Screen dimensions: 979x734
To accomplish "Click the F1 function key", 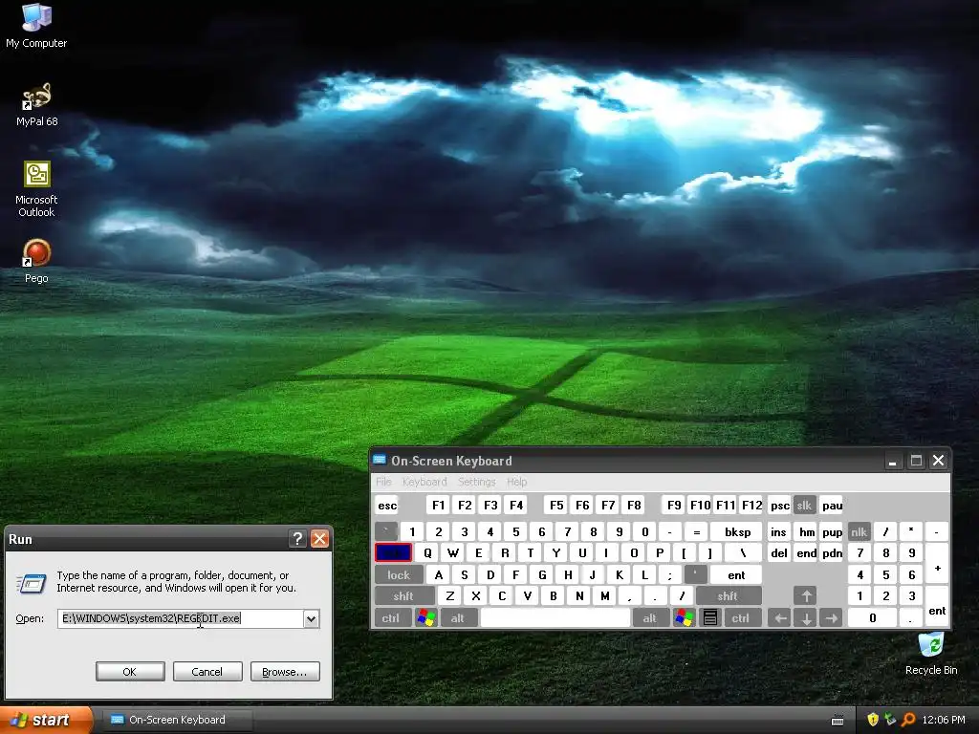I will [x=438, y=505].
